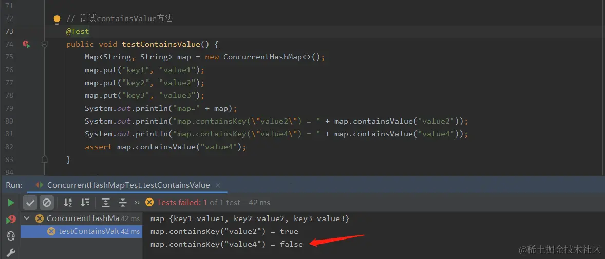The height and width of the screenshot is (259, 605).
Task: Click the println statement on line 81
Action: 276,134
